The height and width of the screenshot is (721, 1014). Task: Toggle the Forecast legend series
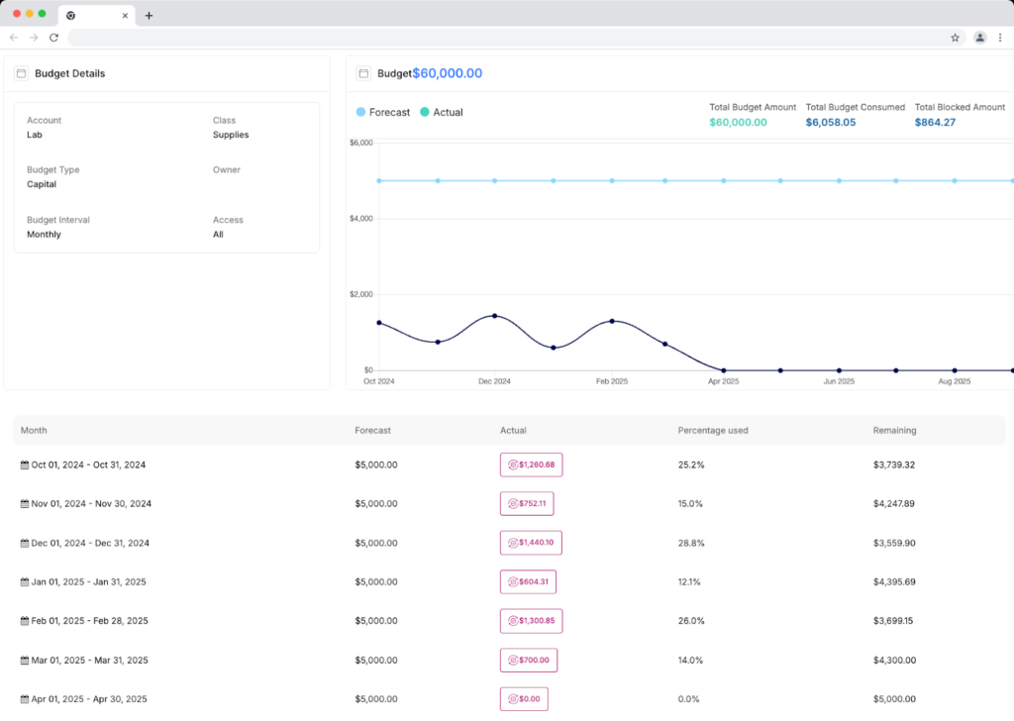(x=382, y=112)
